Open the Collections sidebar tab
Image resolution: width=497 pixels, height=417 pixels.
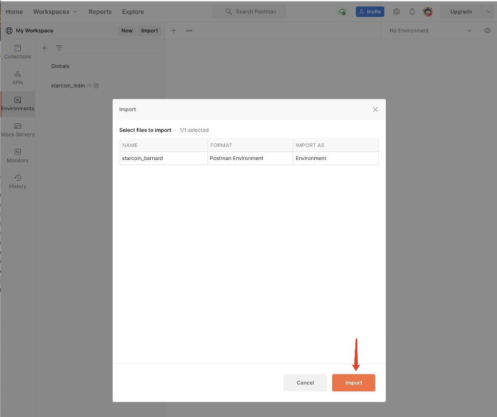point(18,52)
